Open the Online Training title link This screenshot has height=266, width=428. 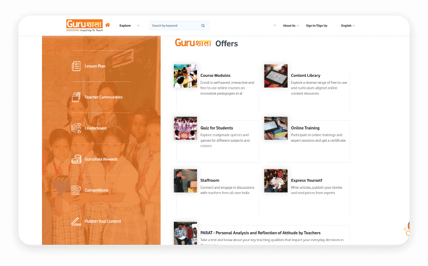(x=305, y=128)
